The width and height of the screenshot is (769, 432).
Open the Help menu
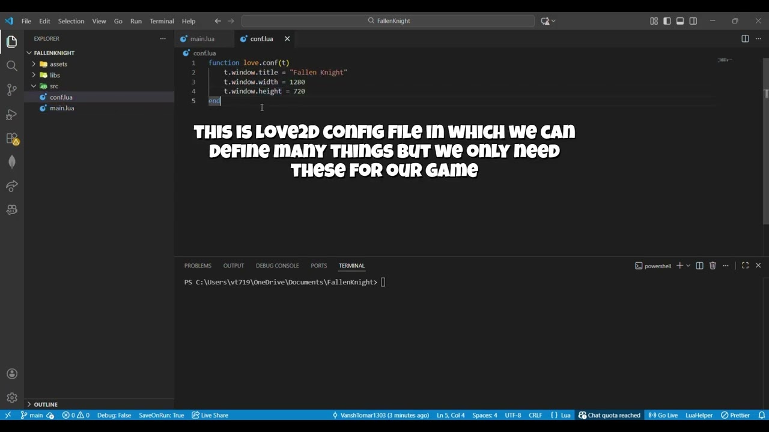pyautogui.click(x=189, y=21)
